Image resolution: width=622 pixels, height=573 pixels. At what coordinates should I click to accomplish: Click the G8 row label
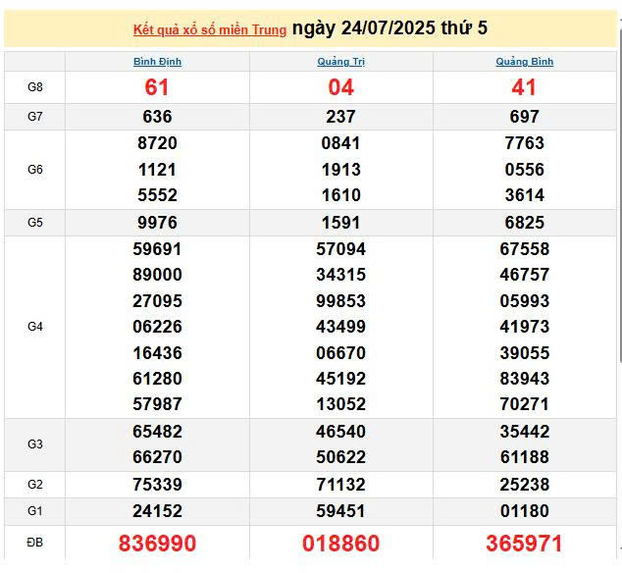35,87
